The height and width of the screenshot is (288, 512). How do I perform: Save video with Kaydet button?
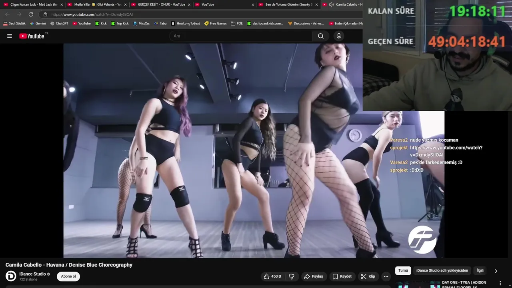tap(342, 276)
